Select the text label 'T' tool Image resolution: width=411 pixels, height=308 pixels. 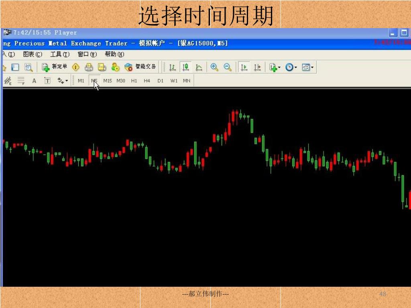click(x=47, y=81)
